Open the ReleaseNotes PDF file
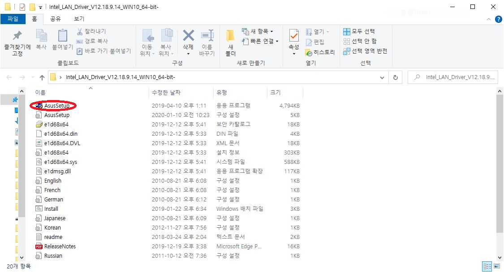Viewport: 504px width, 272px height. 60,247
